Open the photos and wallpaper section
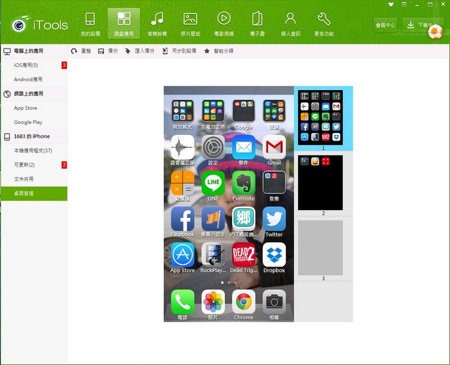450x365 pixels. click(190, 23)
